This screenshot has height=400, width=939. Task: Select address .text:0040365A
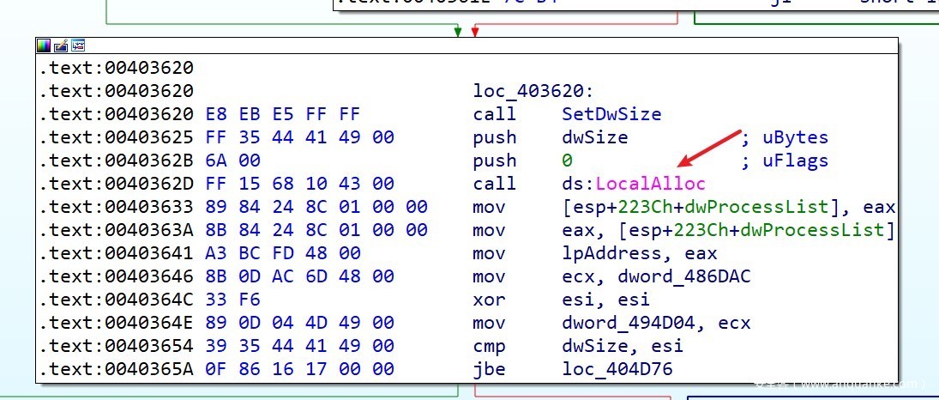pos(117,369)
